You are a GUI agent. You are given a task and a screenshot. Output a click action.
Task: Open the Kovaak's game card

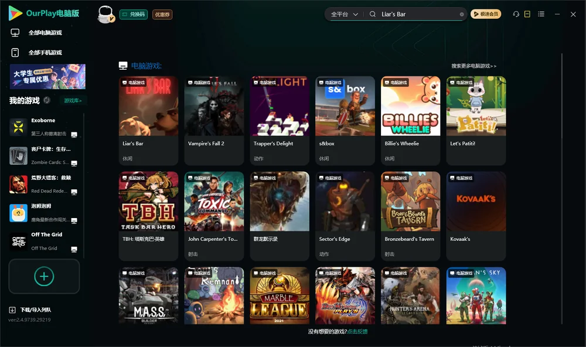coord(476,216)
